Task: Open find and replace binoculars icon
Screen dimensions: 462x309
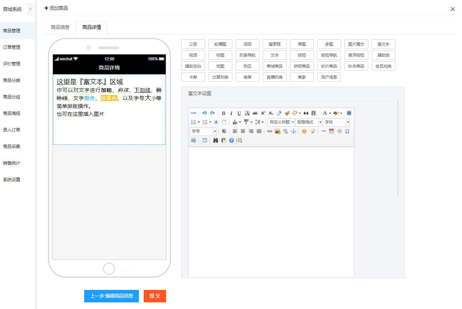Action: [216, 140]
